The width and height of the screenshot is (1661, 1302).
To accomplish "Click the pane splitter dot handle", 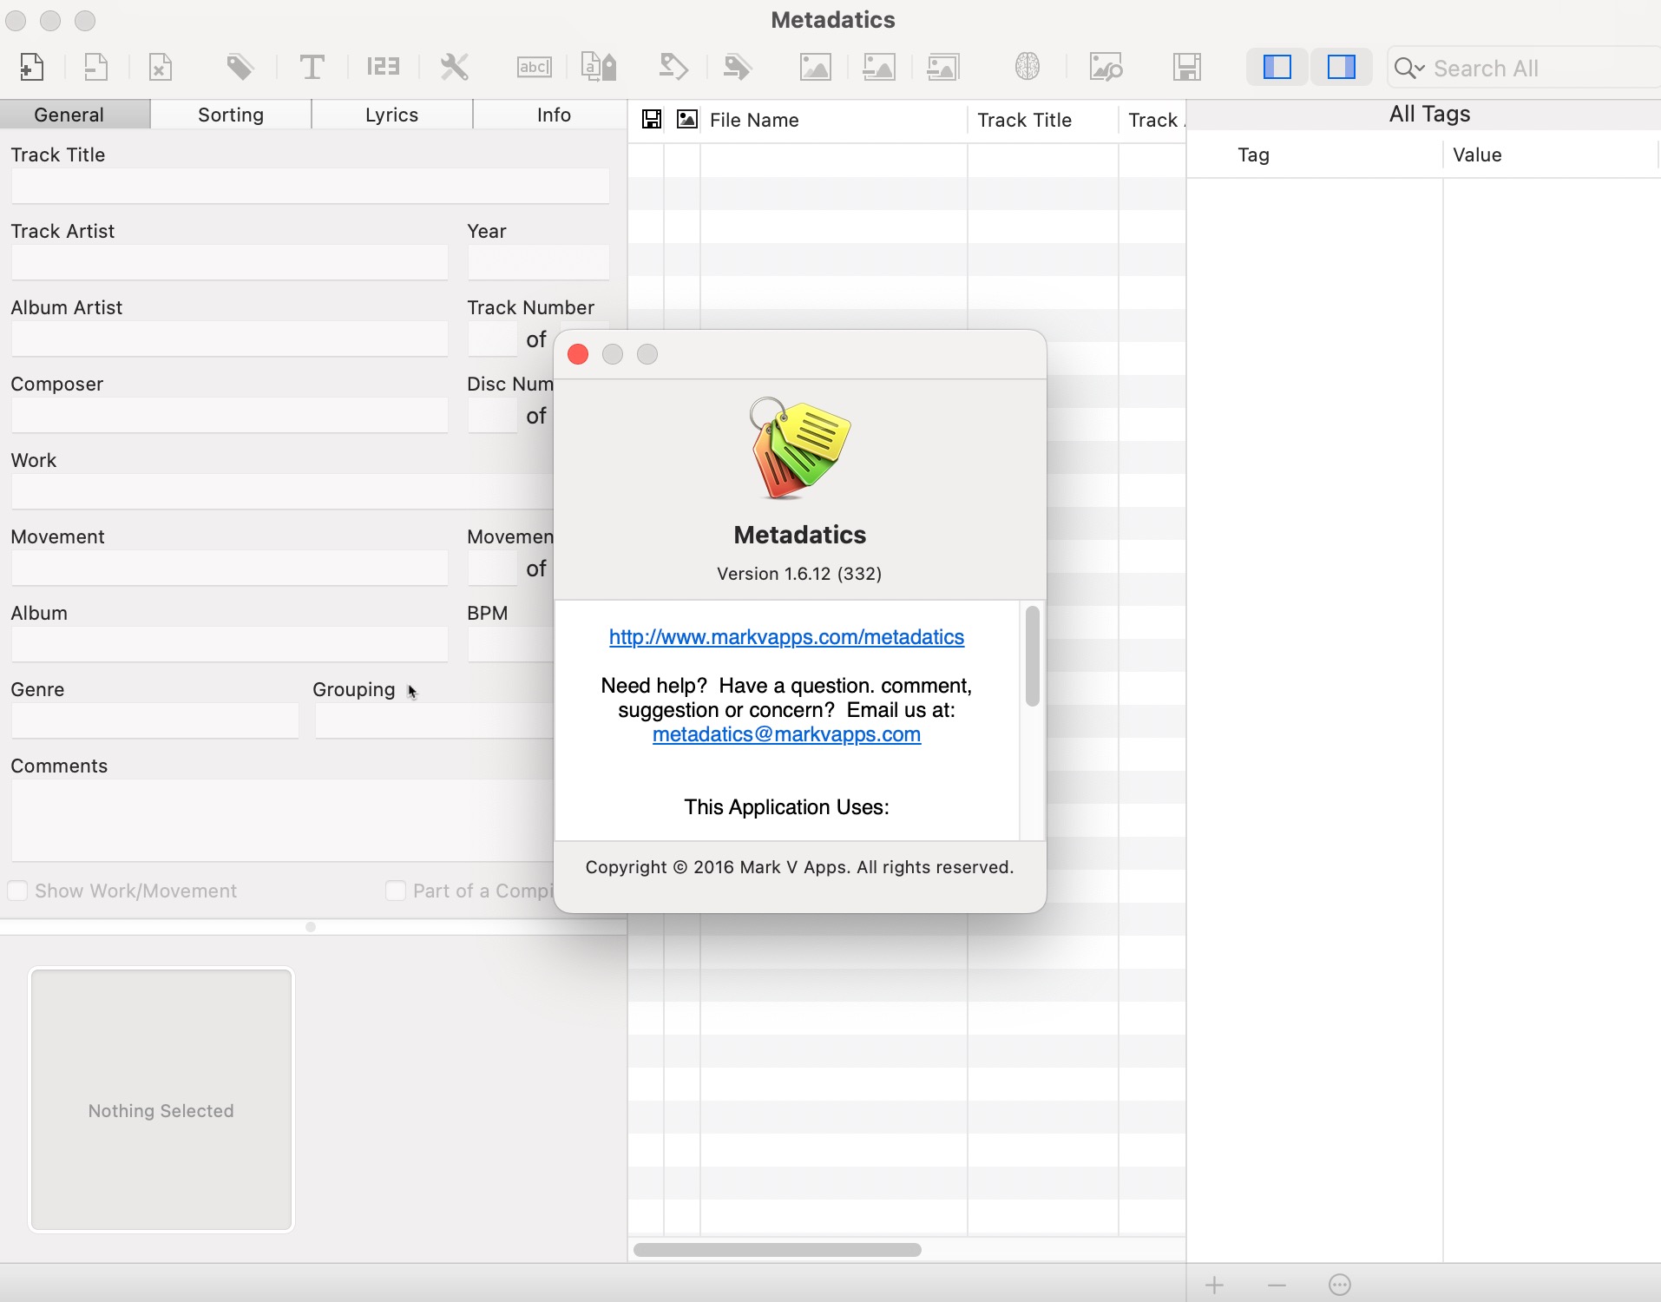I will 311,927.
